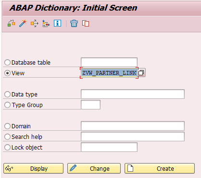Select the Data type radio button
The height and width of the screenshot is (178, 201).
click(7, 94)
